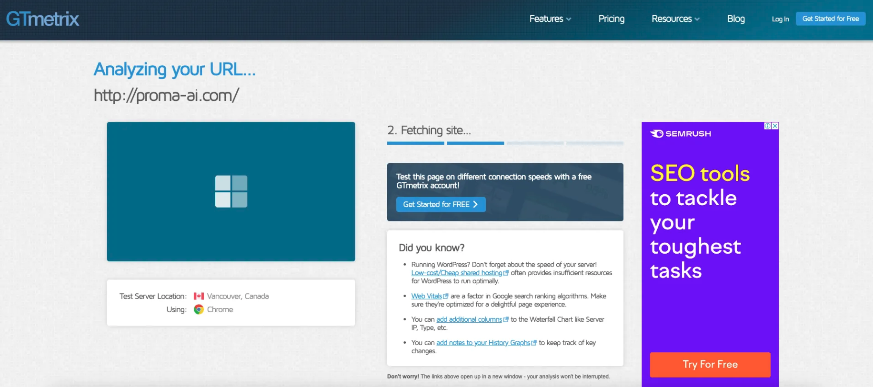Click the GTmetrix logo
This screenshot has width=873, height=387.
pyautogui.click(x=43, y=19)
